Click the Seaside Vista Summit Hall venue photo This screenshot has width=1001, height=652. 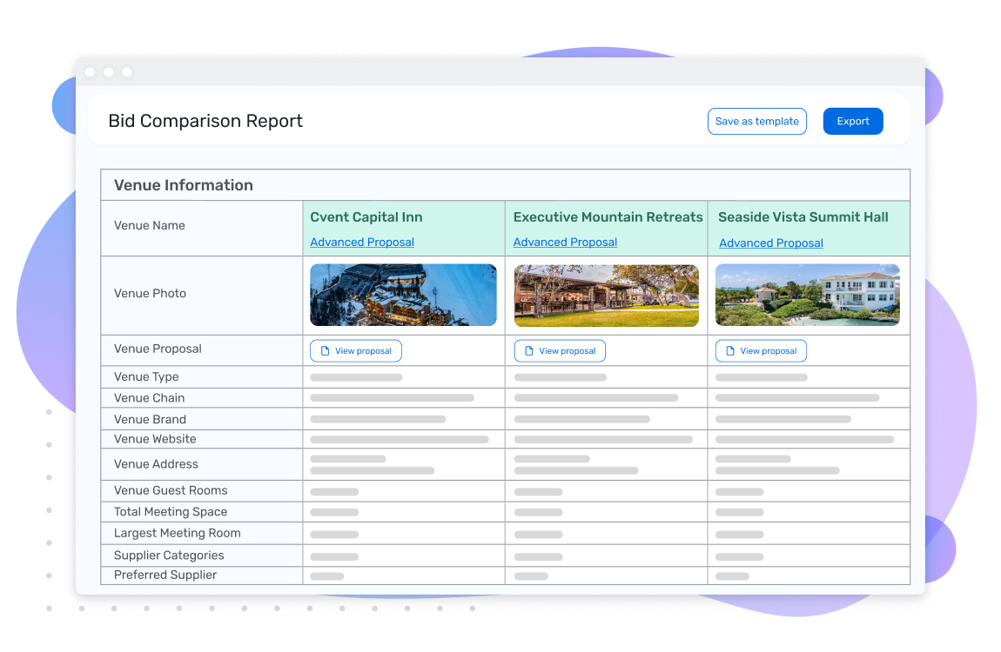click(x=807, y=295)
